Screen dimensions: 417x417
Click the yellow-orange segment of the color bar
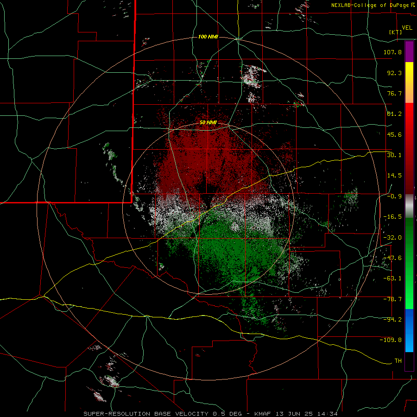click(409, 82)
